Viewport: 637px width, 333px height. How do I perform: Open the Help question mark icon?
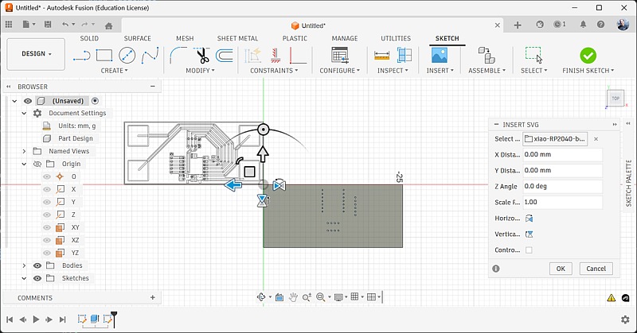click(x=600, y=25)
